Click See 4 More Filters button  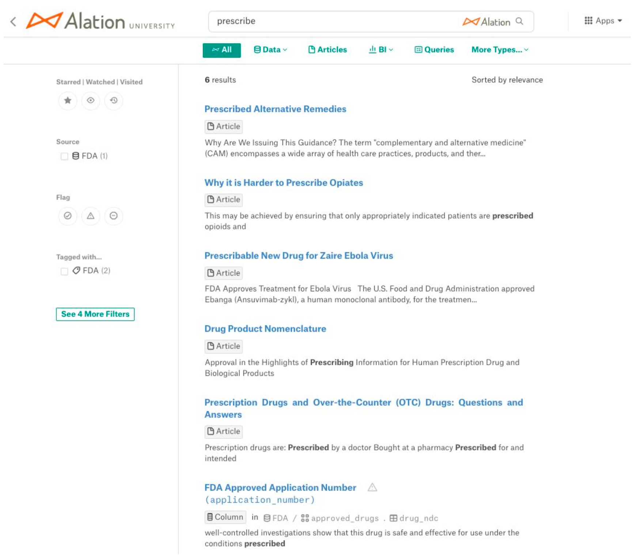pyautogui.click(x=95, y=314)
